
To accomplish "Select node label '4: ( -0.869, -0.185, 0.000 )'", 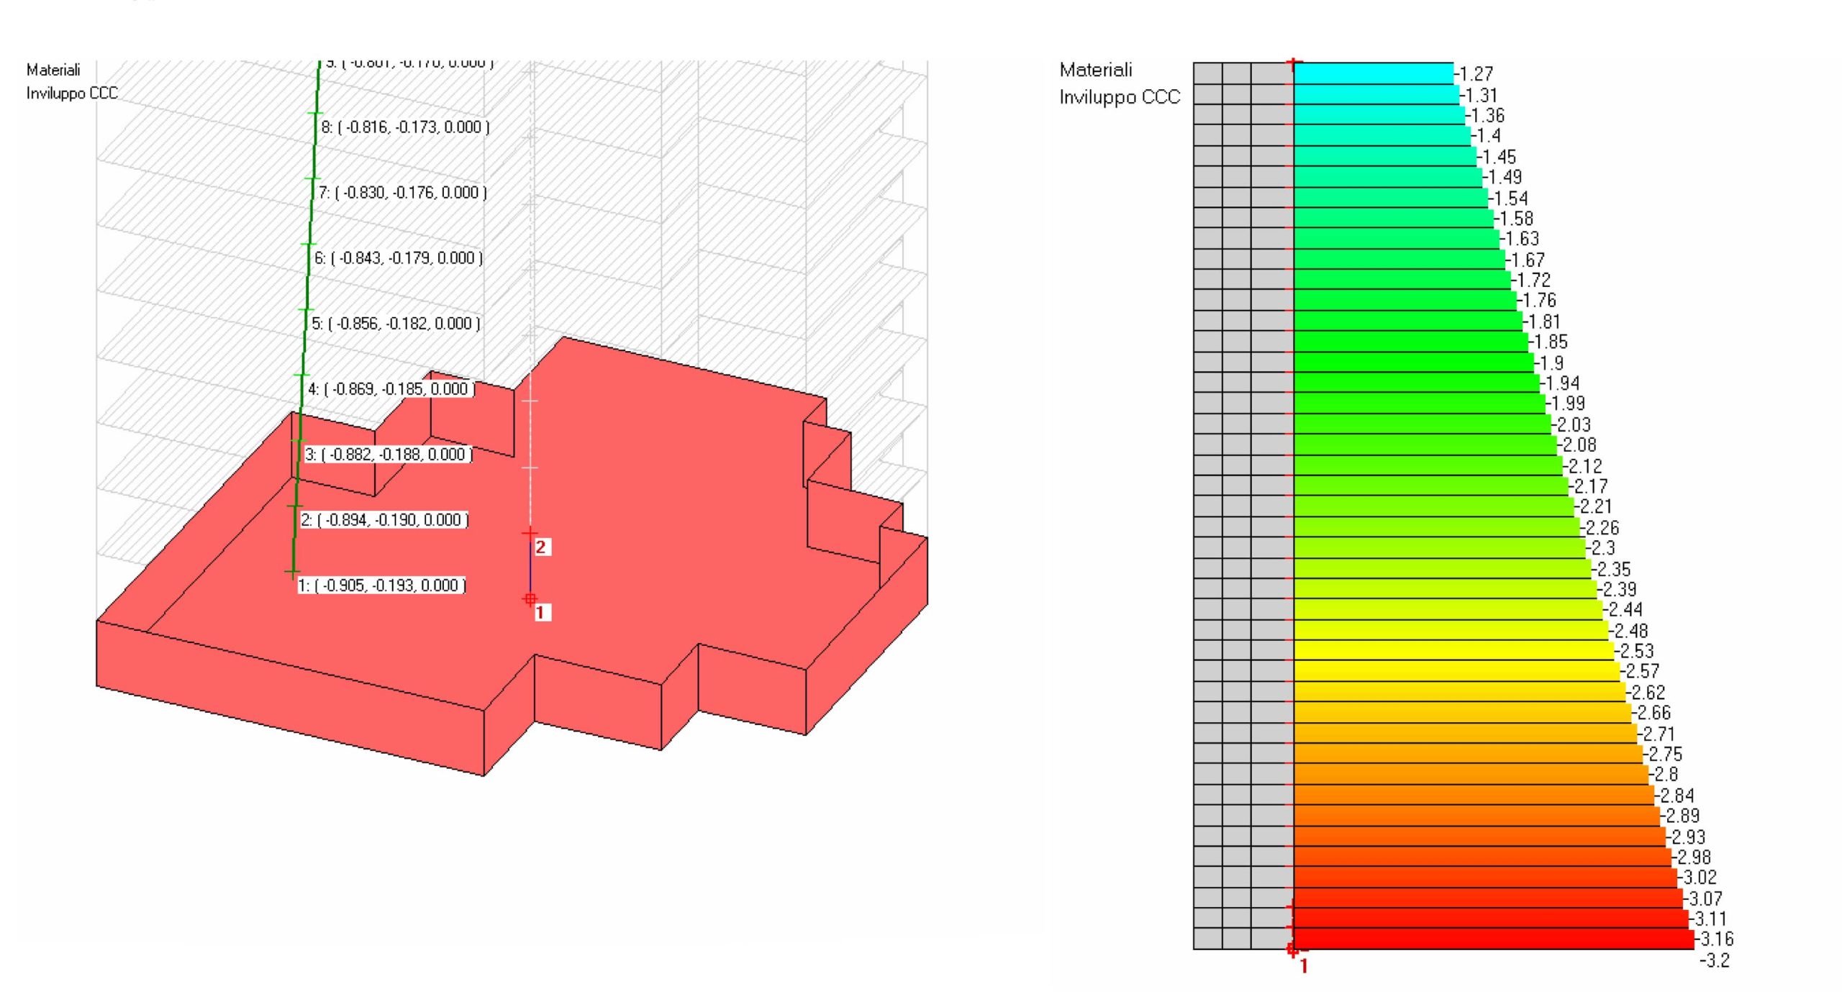I will (x=391, y=389).
